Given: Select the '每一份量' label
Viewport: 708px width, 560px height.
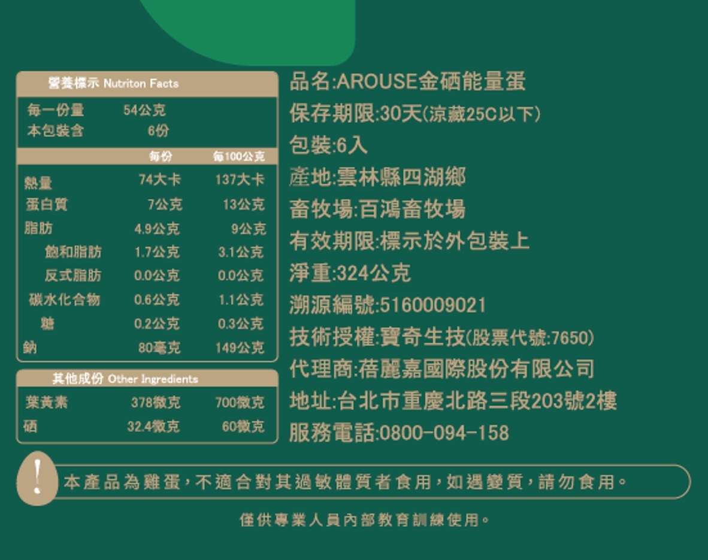Looking at the screenshot, I should [56, 109].
